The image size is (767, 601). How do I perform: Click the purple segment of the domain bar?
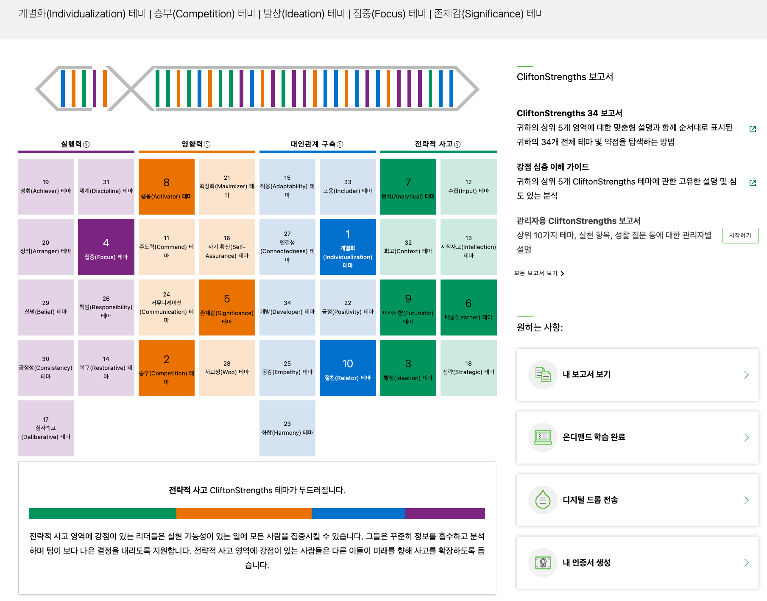(x=445, y=513)
